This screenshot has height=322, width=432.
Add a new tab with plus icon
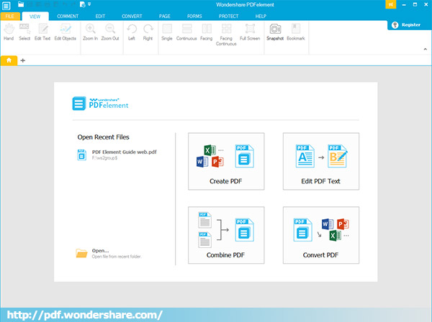coord(23,60)
